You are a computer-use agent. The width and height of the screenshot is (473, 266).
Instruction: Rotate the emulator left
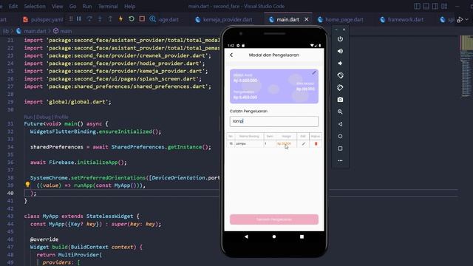340,75
